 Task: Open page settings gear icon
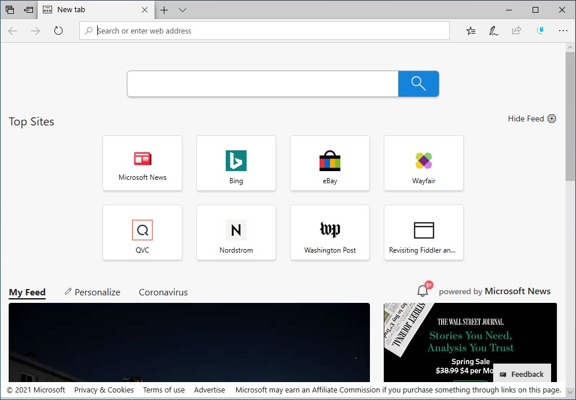tap(552, 119)
